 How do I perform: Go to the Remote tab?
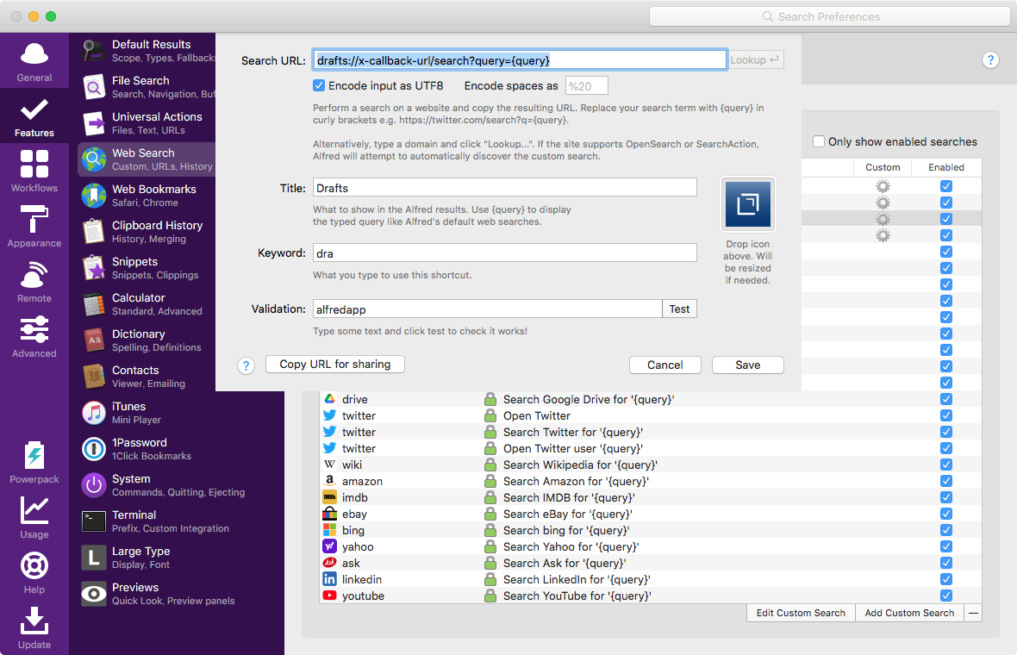point(34,282)
